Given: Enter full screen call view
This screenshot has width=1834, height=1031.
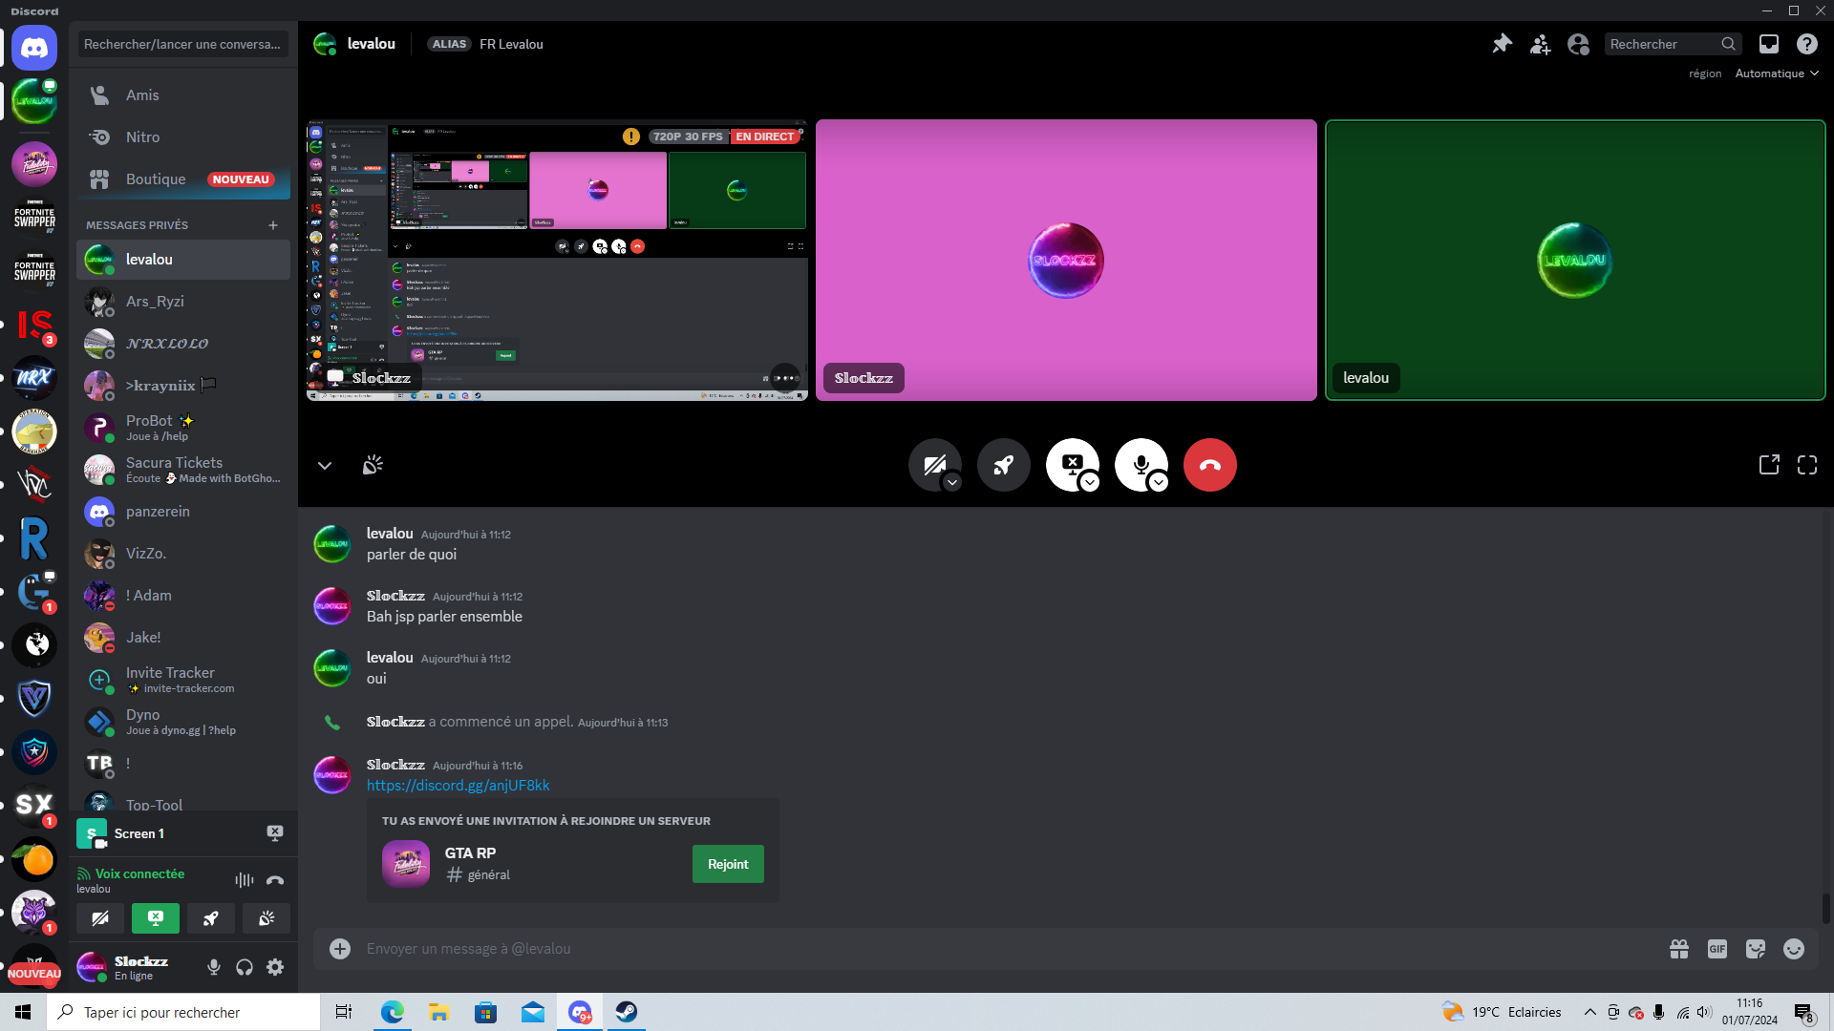Looking at the screenshot, I should coord(1806,465).
